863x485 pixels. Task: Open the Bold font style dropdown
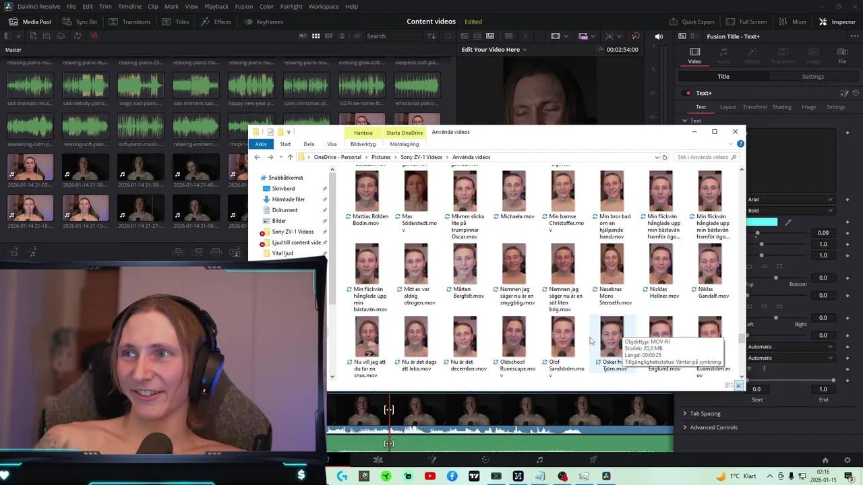pyautogui.click(x=790, y=210)
